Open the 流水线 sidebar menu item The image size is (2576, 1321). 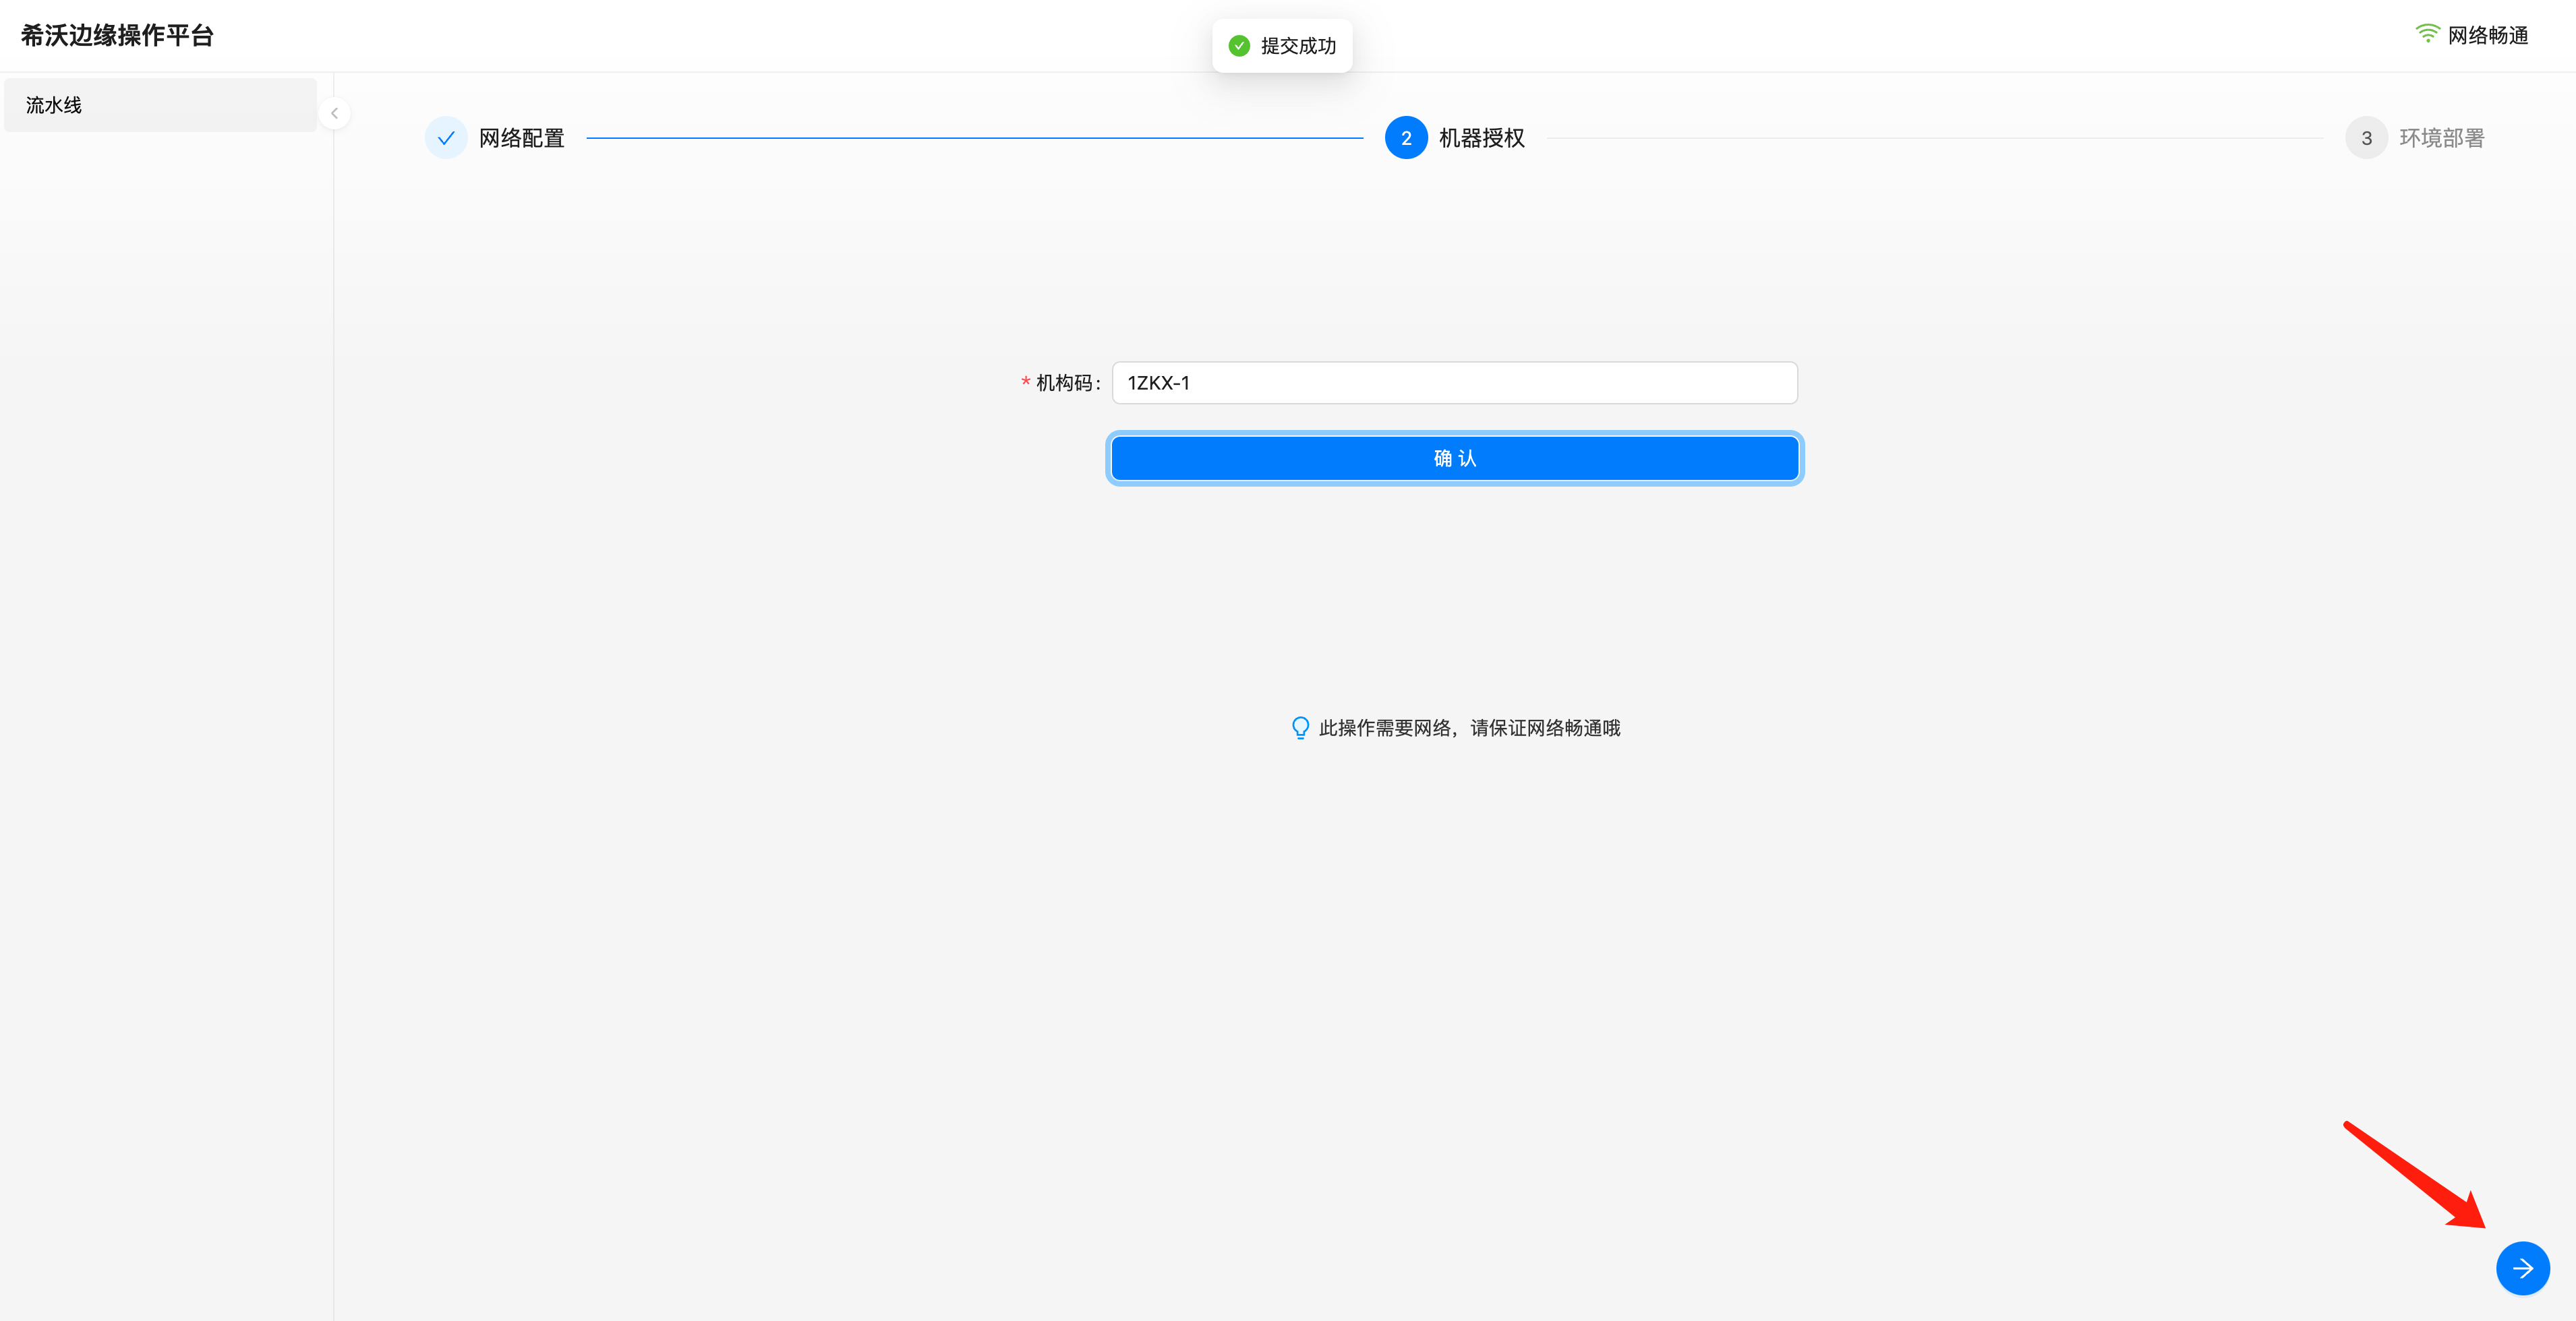(x=160, y=105)
